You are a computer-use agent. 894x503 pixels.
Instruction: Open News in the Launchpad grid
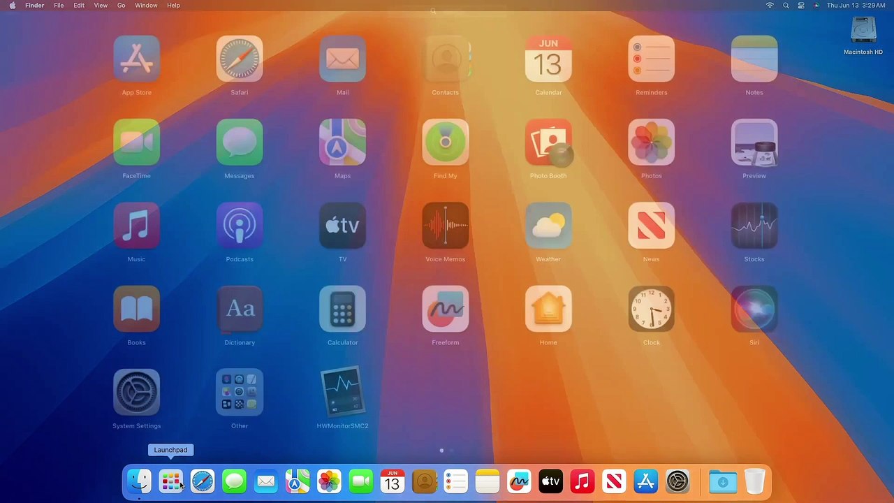coord(651,226)
